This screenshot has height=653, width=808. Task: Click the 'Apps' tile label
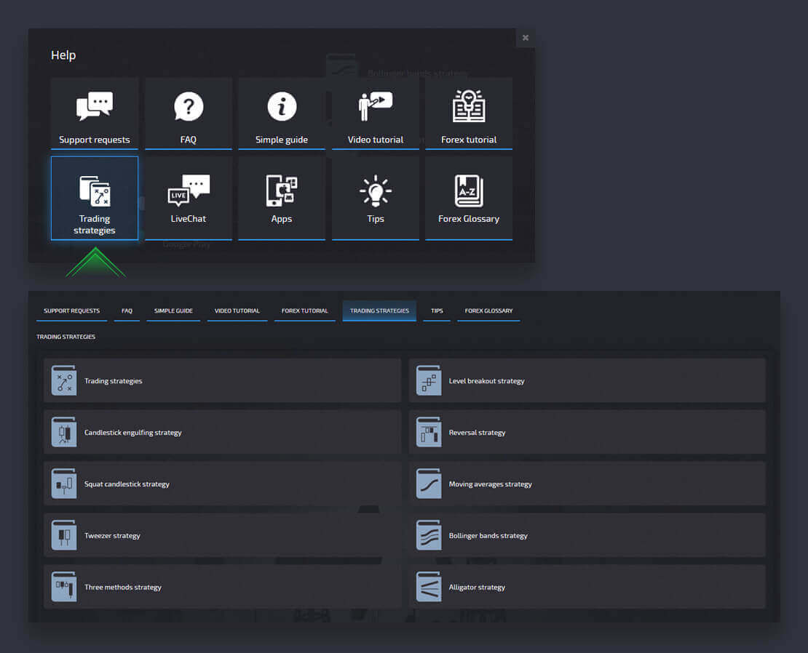(x=282, y=219)
